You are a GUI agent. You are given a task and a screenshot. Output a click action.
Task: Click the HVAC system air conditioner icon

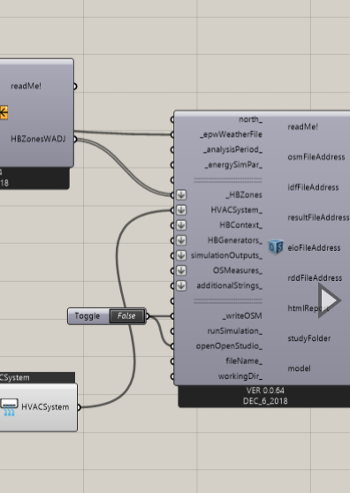pos(9,407)
